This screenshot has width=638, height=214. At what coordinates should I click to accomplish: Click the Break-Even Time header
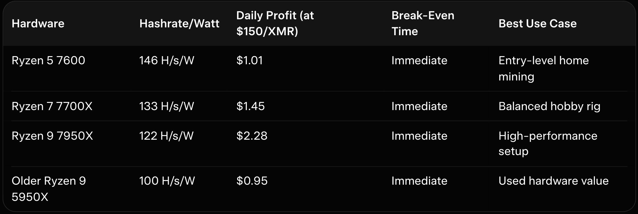(423, 23)
